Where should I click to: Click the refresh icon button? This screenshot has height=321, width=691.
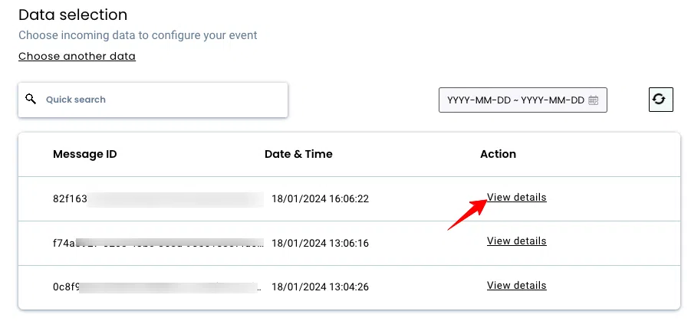(660, 100)
